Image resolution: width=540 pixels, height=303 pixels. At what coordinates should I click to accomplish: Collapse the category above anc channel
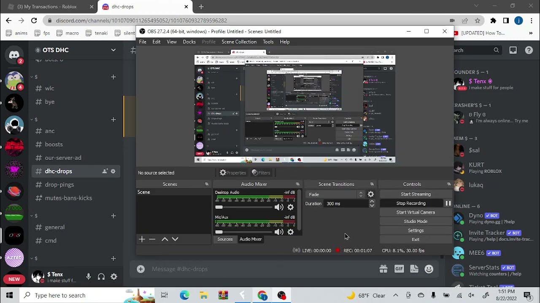point(34,120)
